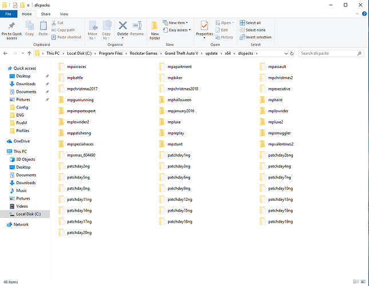Switch to large icons view in status bar
The height and width of the screenshot is (286, 369).
pos(363,281)
